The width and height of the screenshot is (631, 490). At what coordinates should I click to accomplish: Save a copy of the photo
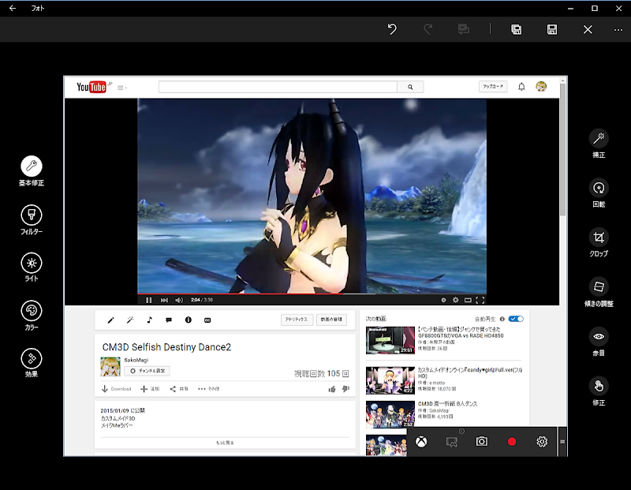click(516, 29)
